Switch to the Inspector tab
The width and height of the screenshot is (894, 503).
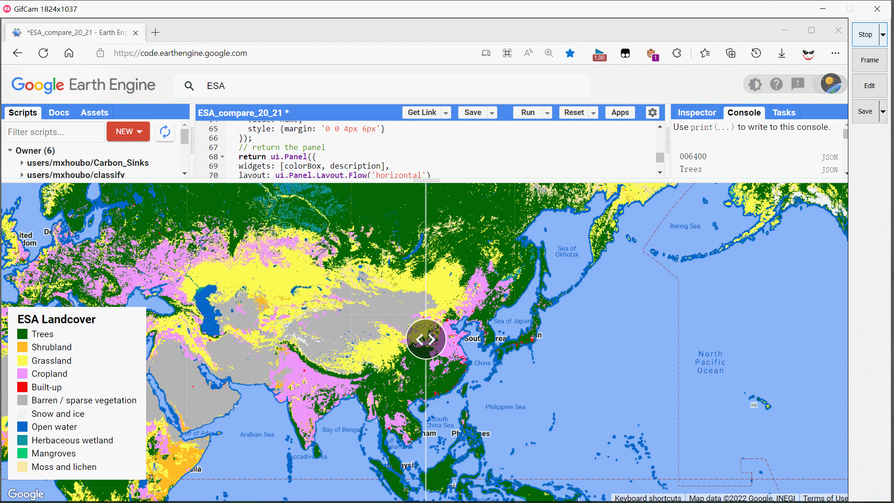[697, 112]
